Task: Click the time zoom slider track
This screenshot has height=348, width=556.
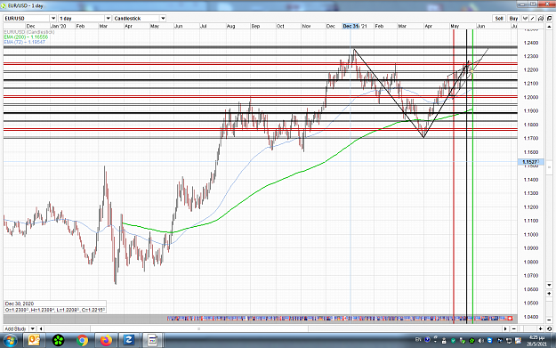Action: point(527,328)
